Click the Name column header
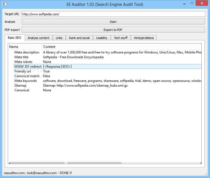 pos(25,47)
